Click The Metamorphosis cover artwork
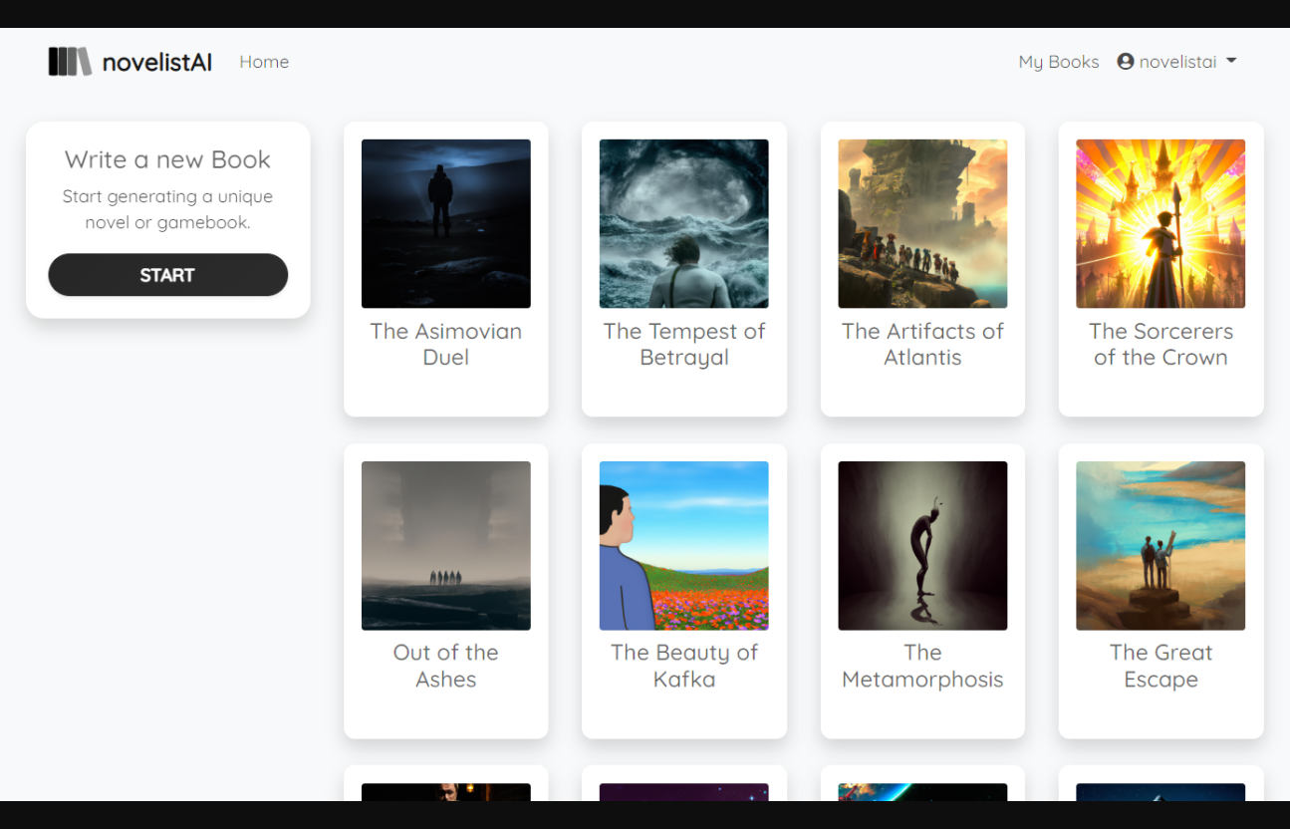Screen dimensions: 1290x829 coord(922,545)
